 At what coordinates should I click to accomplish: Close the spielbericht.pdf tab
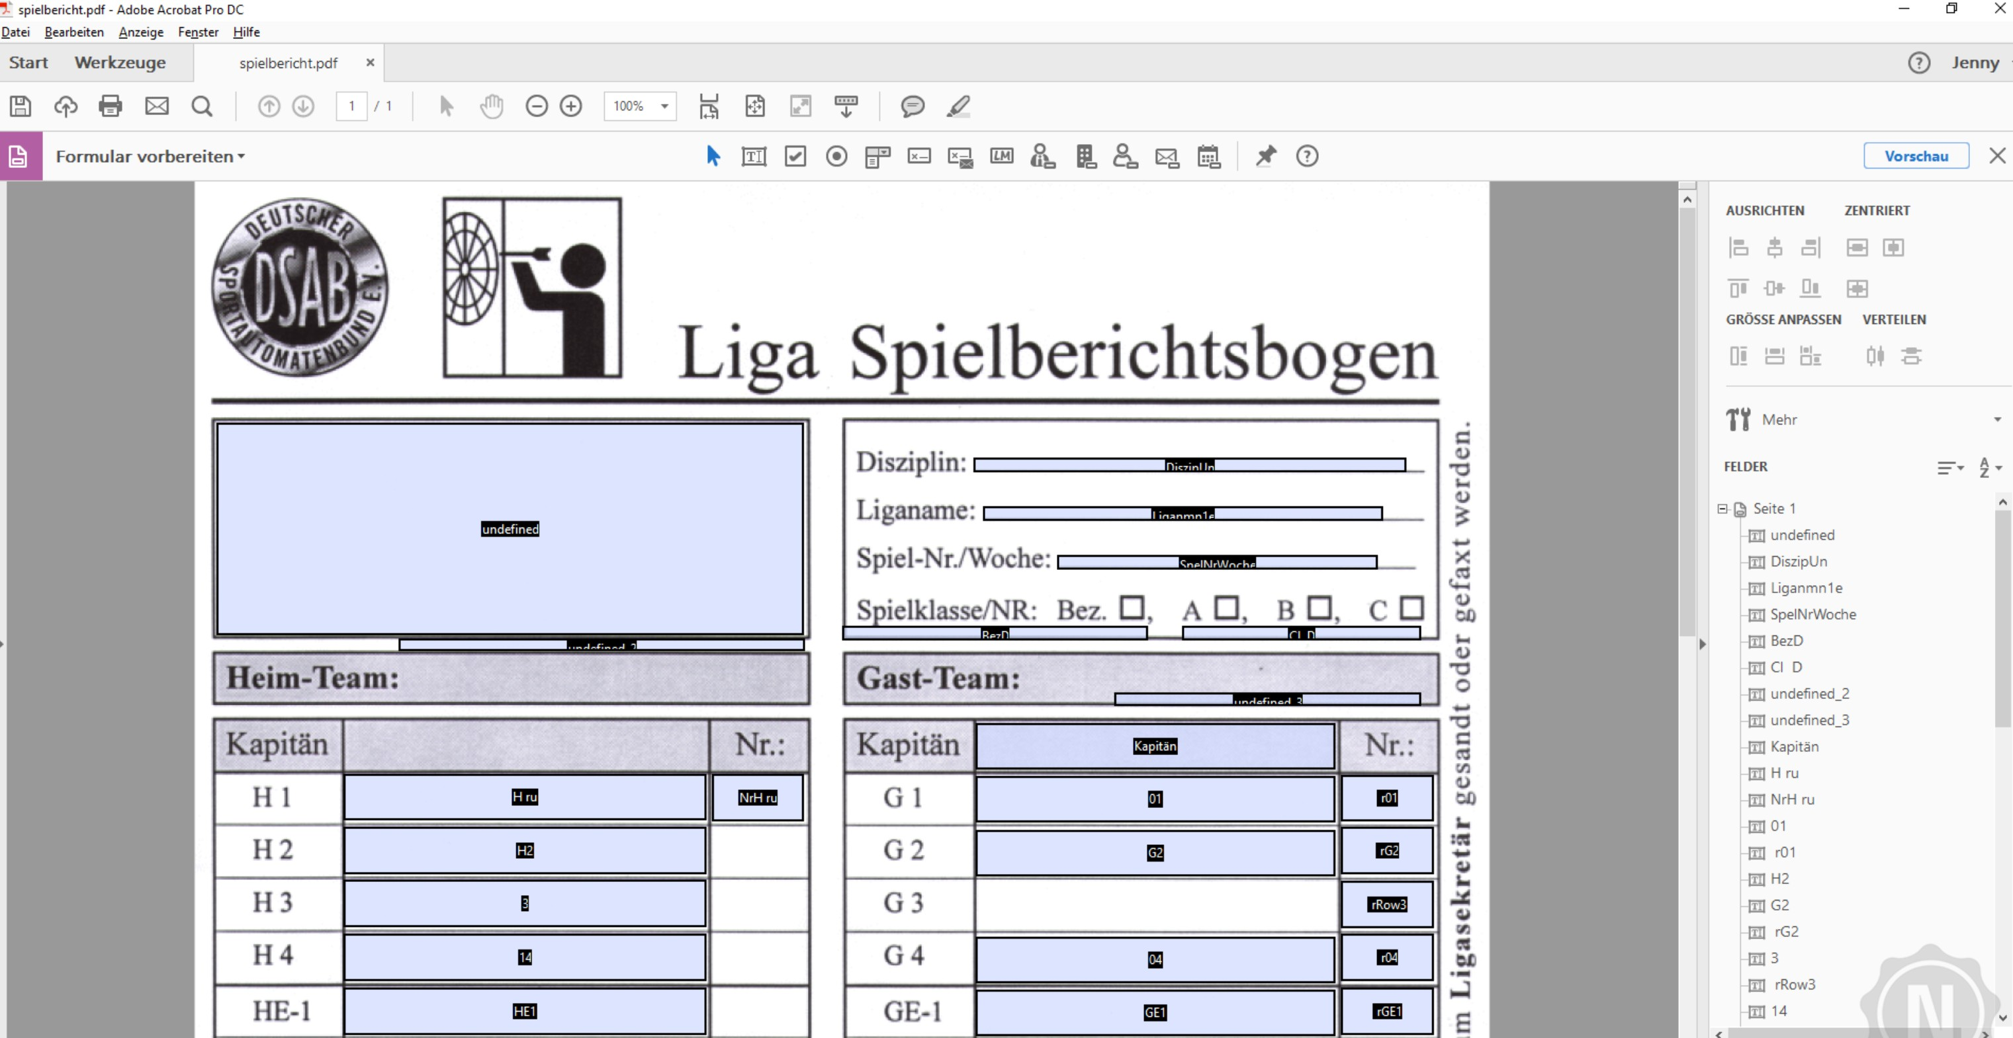point(371,63)
